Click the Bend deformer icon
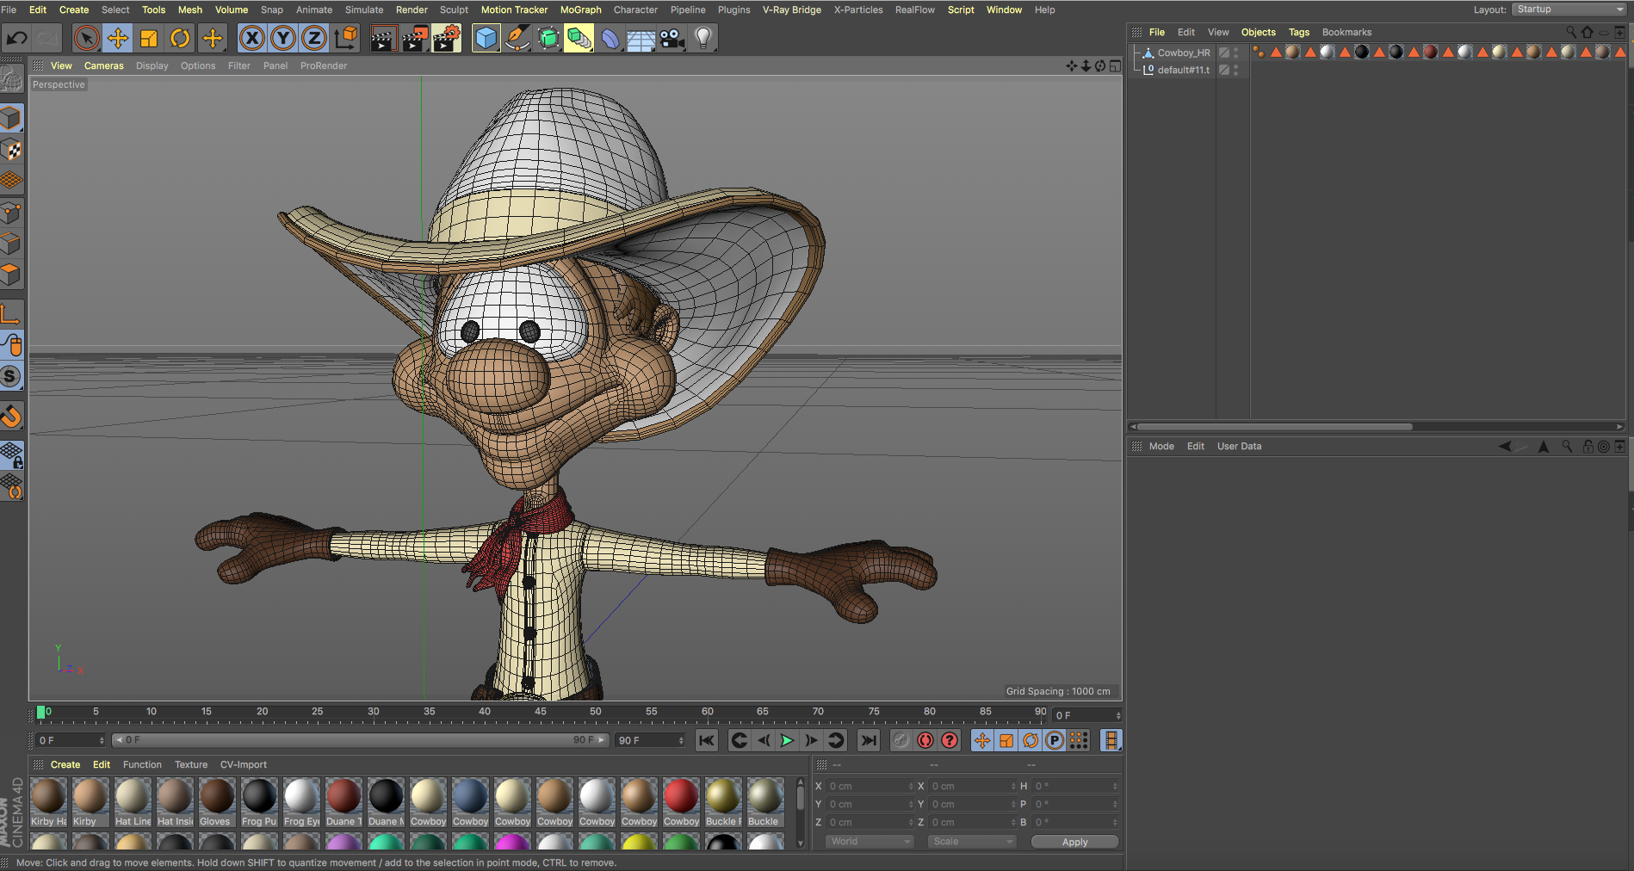 click(x=610, y=38)
